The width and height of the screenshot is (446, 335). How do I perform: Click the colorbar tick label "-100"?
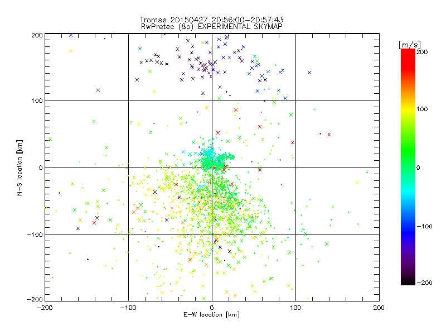click(x=424, y=226)
